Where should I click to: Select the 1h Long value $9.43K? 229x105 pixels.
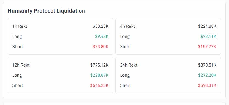click(x=102, y=37)
